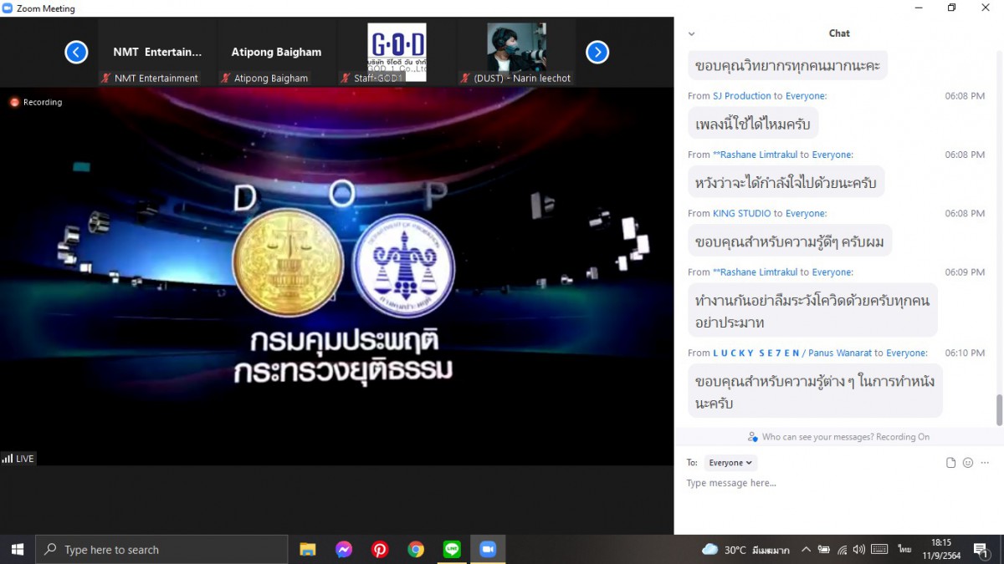Screen dimensions: 1004x564
Task: Click message ขอบคุณสำหรับความรู้ต่าง ๆ ในการทำหนัง
Action: [815, 391]
